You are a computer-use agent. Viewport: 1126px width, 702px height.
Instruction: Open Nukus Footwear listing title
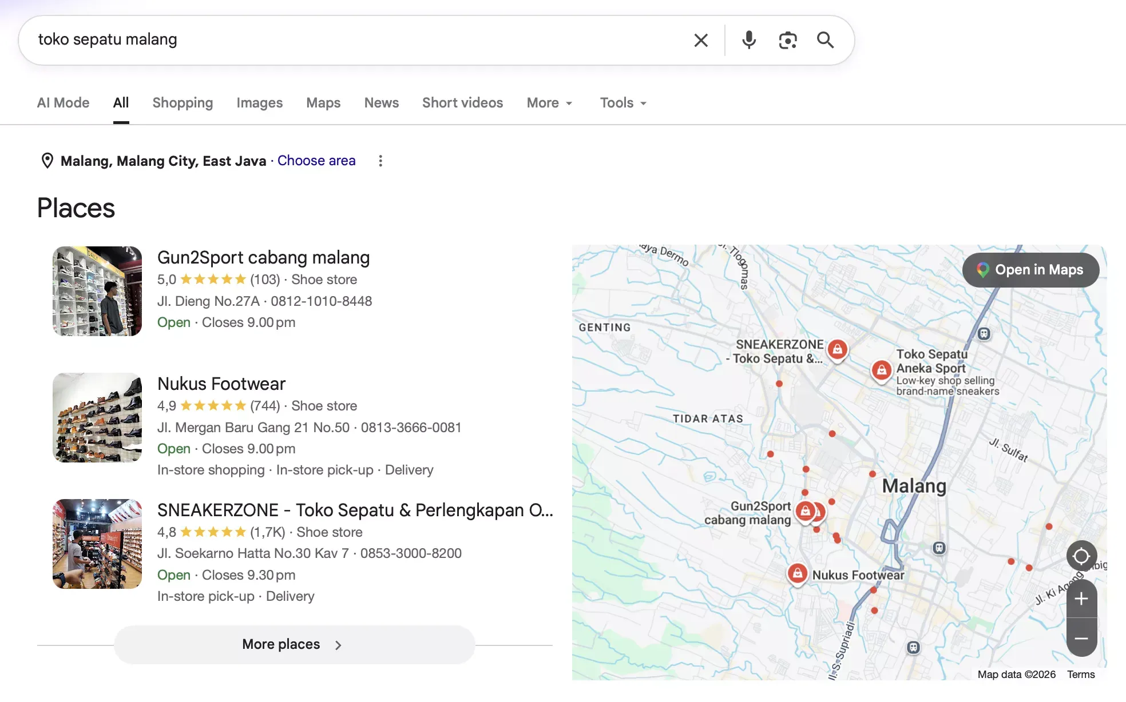pyautogui.click(x=221, y=384)
